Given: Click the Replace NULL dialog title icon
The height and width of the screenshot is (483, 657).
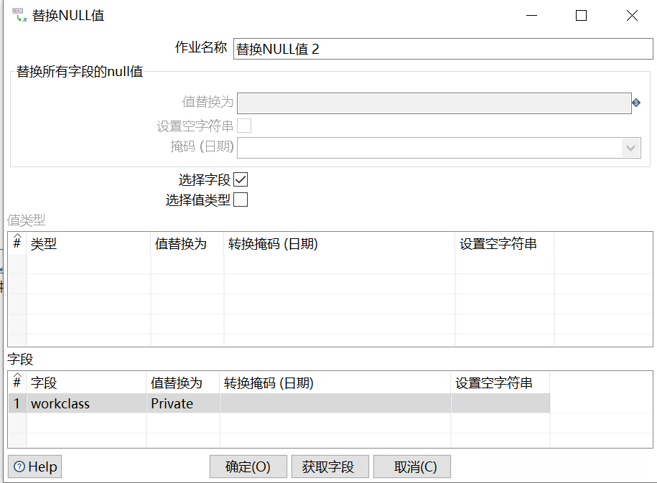Looking at the screenshot, I should coord(20,15).
